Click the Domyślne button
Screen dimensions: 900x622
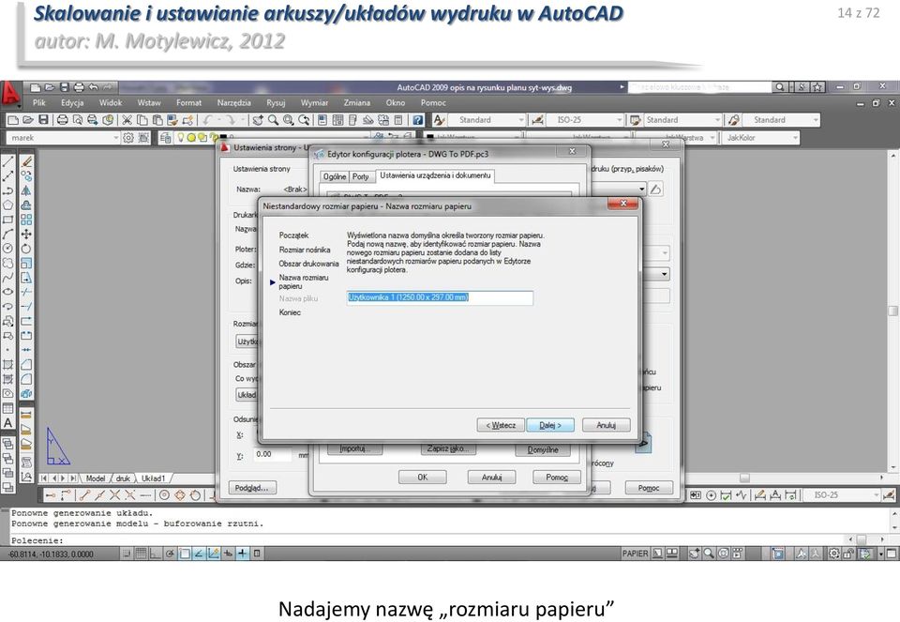point(543,449)
